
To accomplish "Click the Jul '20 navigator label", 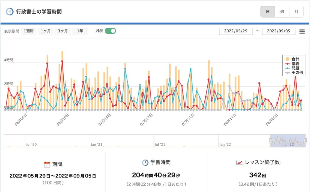I will [x=31, y=144].
